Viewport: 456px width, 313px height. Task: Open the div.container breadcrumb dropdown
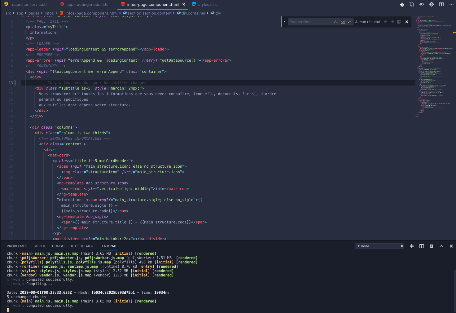[x=193, y=13]
